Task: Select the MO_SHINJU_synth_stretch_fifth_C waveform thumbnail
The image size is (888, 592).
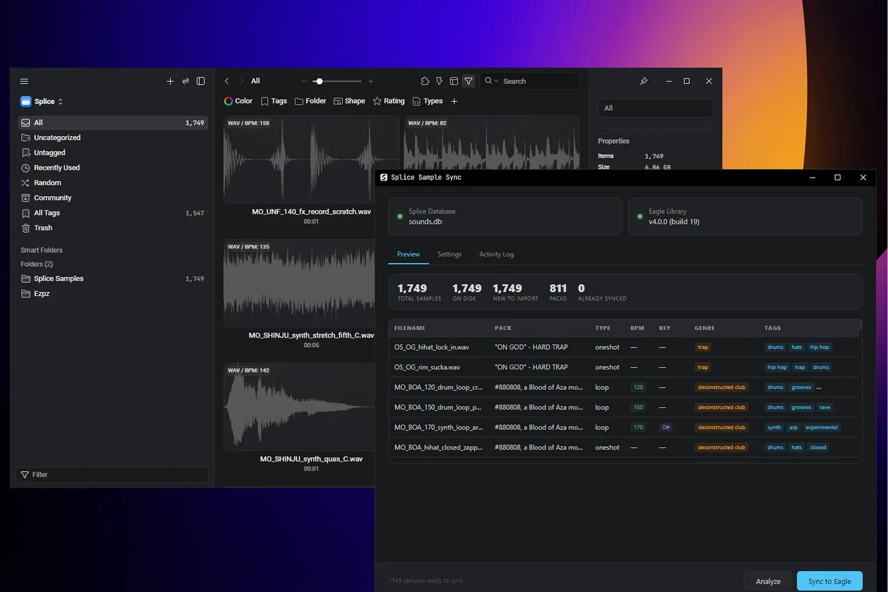Action: pyautogui.click(x=299, y=283)
